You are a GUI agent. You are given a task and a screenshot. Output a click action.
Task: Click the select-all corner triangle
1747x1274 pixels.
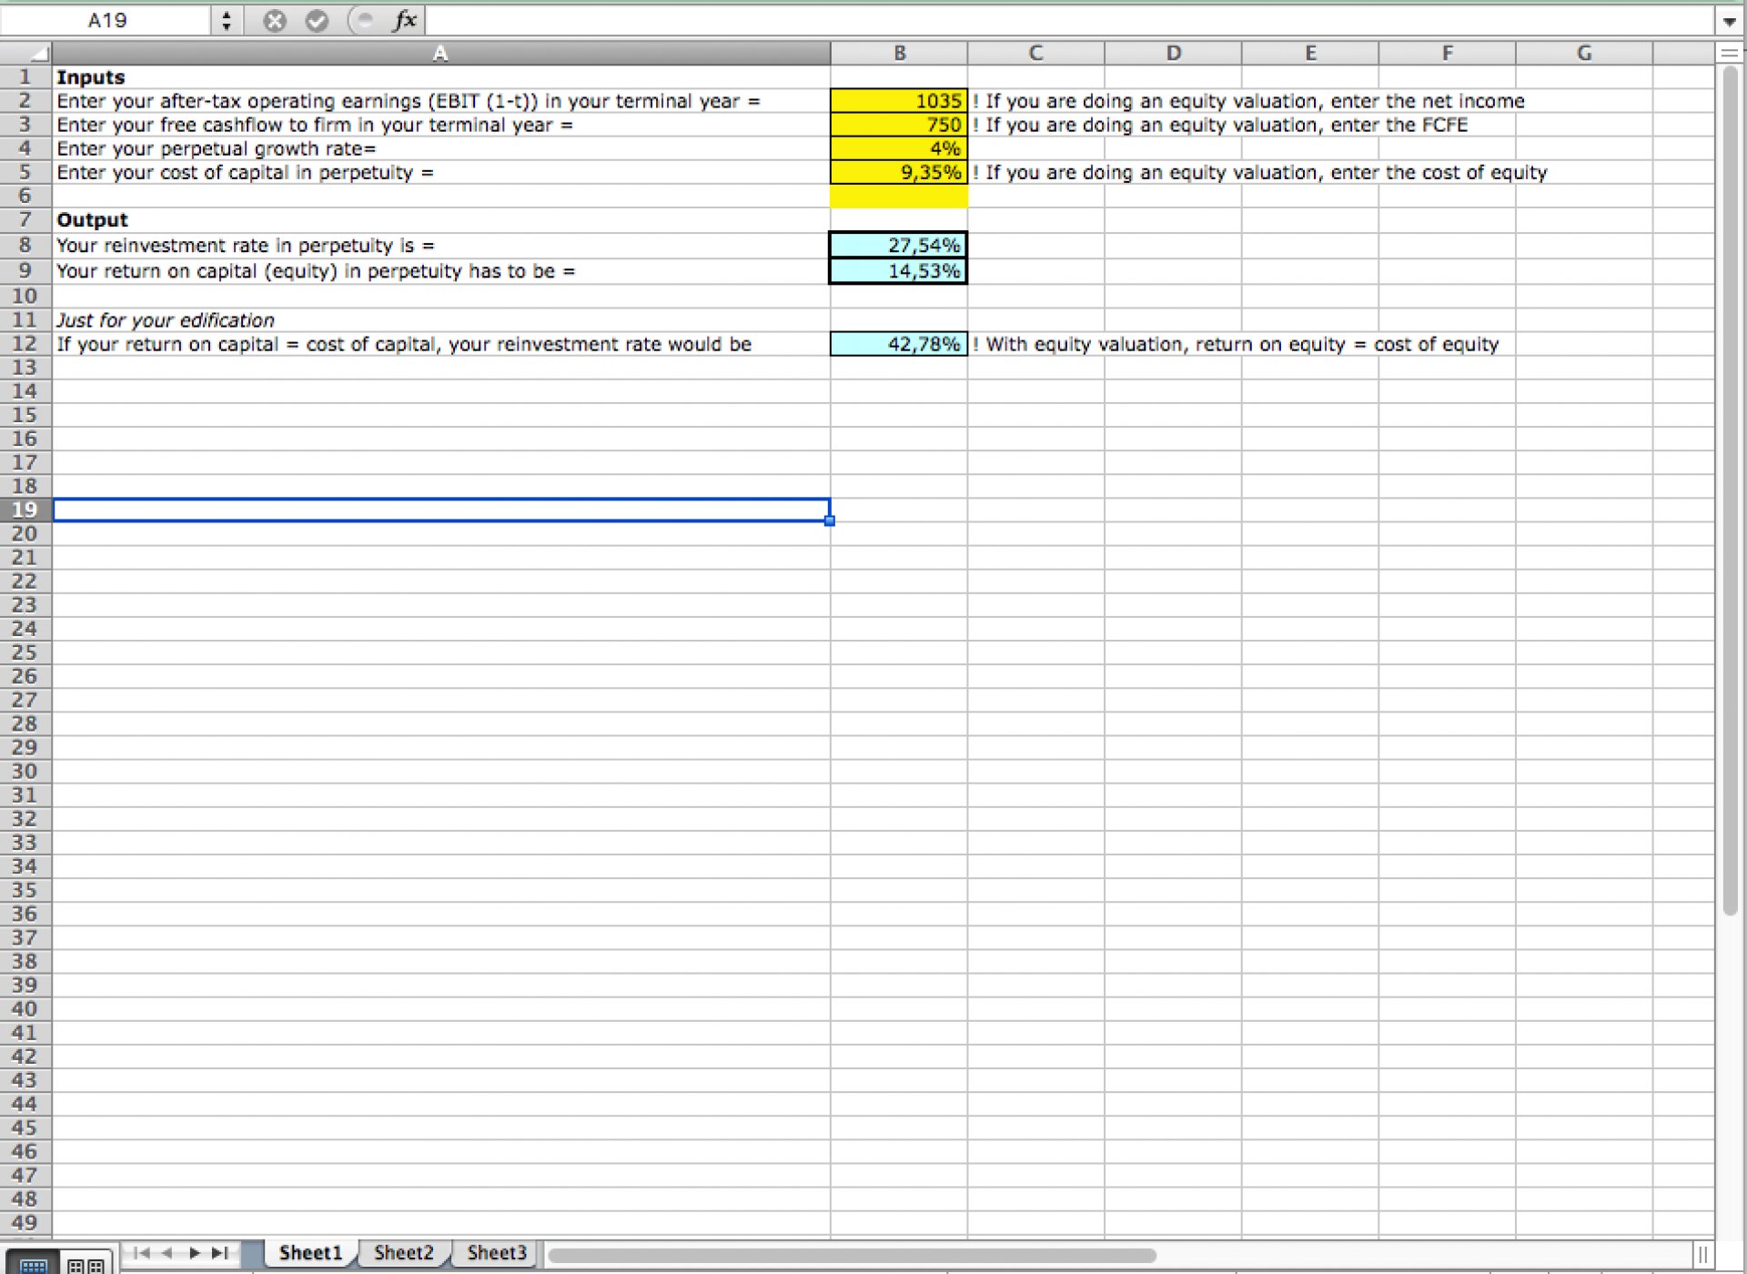click(25, 53)
